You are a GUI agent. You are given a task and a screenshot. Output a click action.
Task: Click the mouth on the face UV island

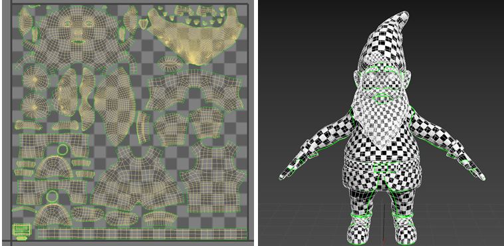(x=78, y=42)
